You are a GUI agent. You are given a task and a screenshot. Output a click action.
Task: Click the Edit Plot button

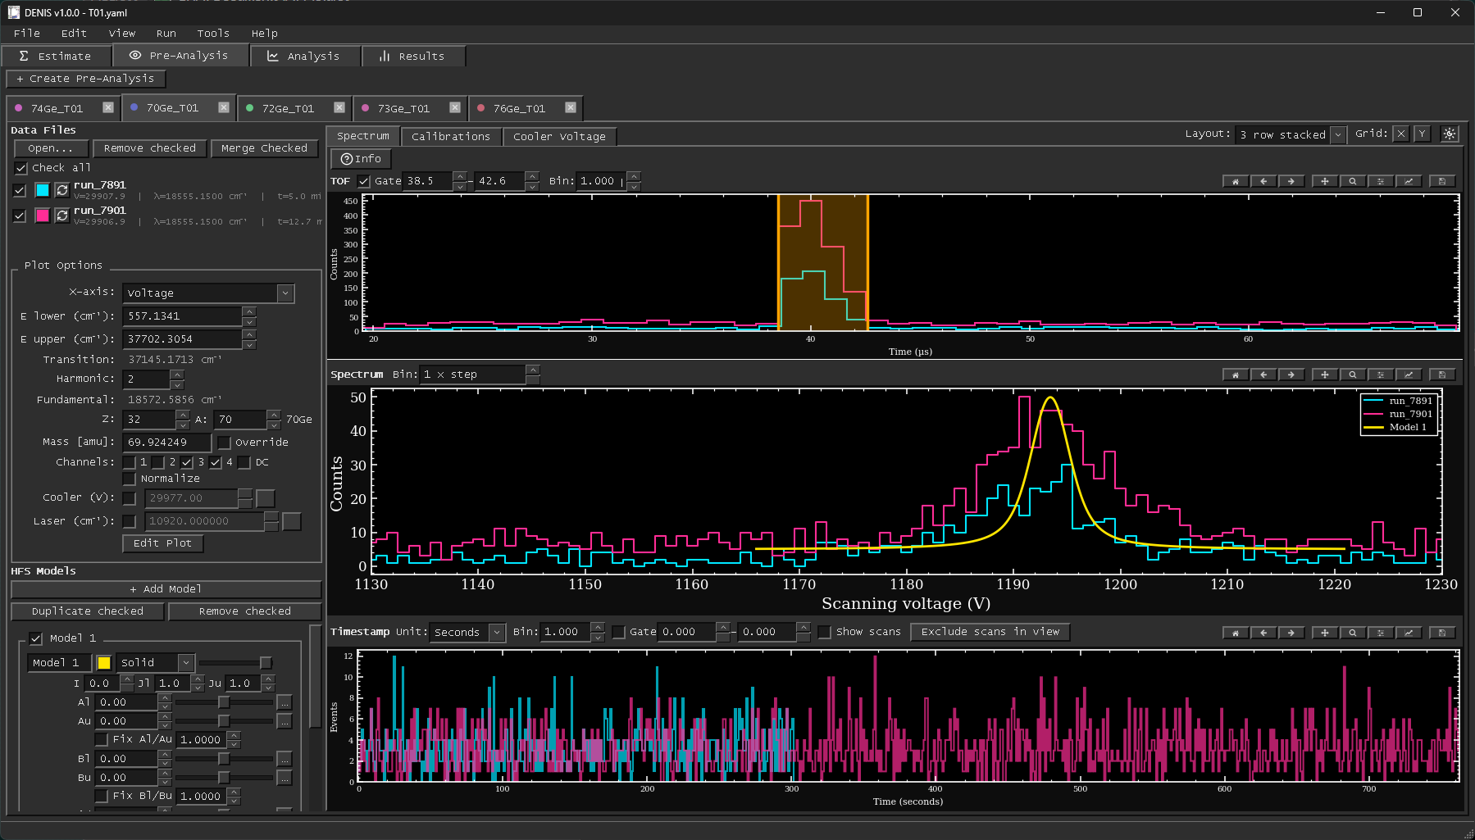(x=162, y=543)
